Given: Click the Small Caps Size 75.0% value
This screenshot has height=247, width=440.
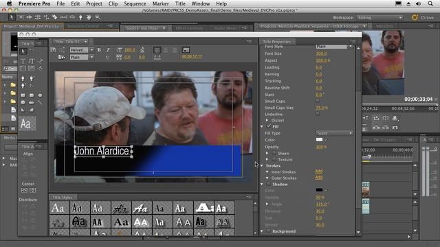Looking at the screenshot, I should click(x=322, y=108).
